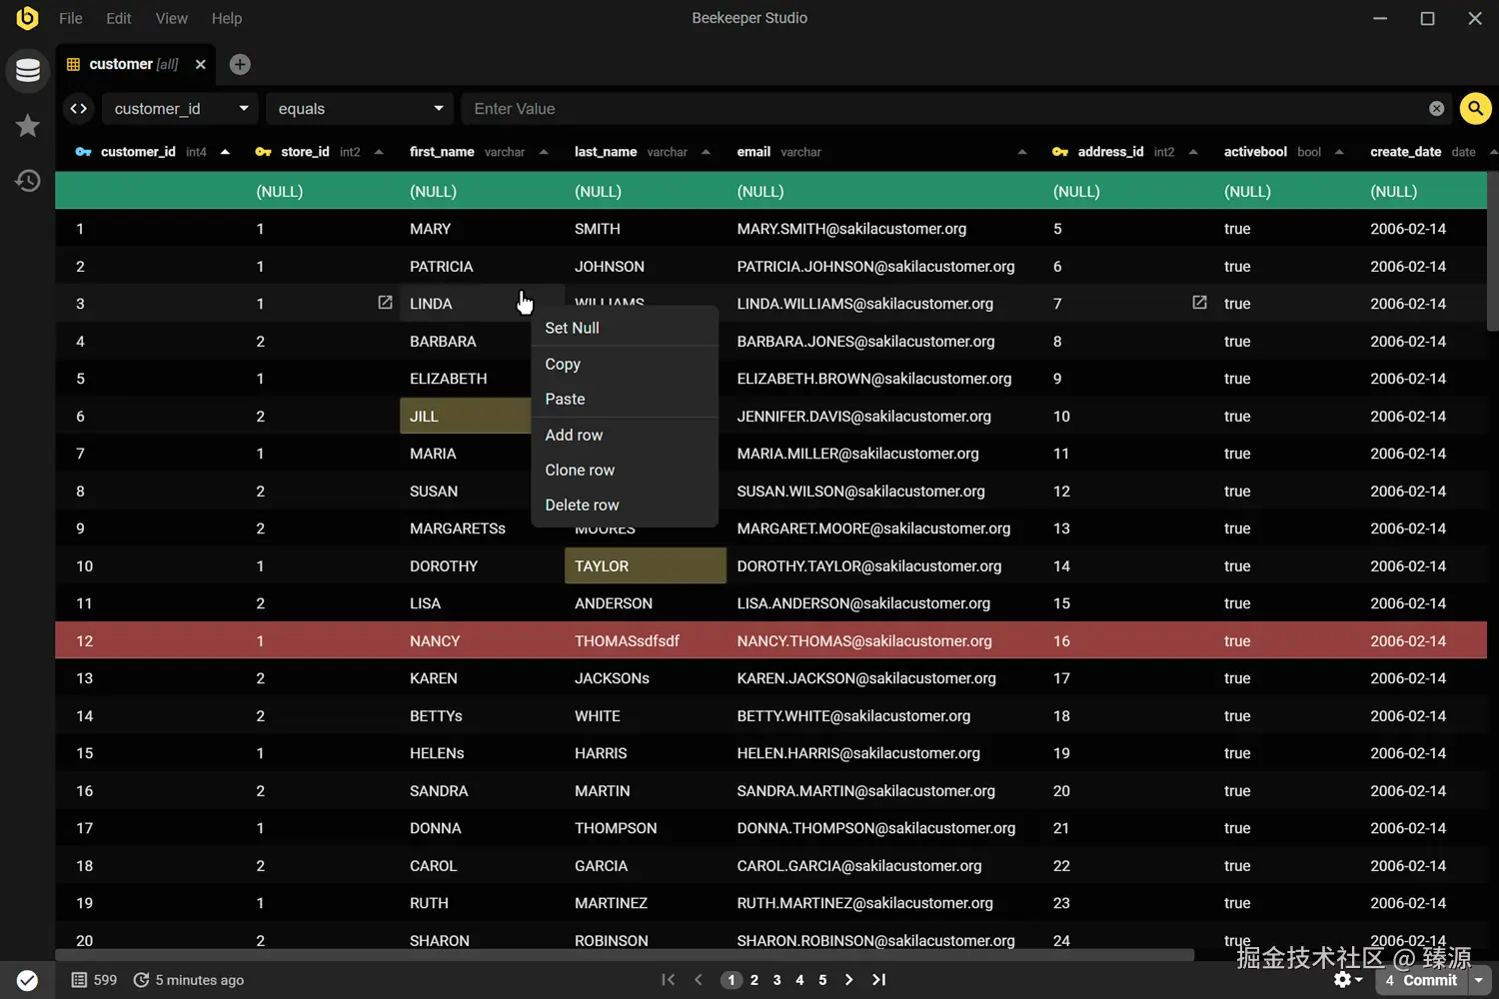This screenshot has width=1499, height=999.
Task: Go to the last page
Action: pos(878,980)
